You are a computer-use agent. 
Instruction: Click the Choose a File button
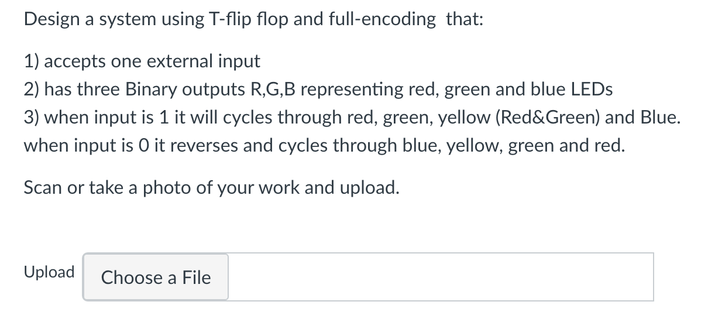click(156, 277)
